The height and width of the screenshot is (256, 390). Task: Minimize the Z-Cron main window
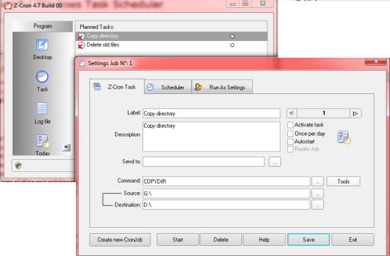(x=233, y=3)
